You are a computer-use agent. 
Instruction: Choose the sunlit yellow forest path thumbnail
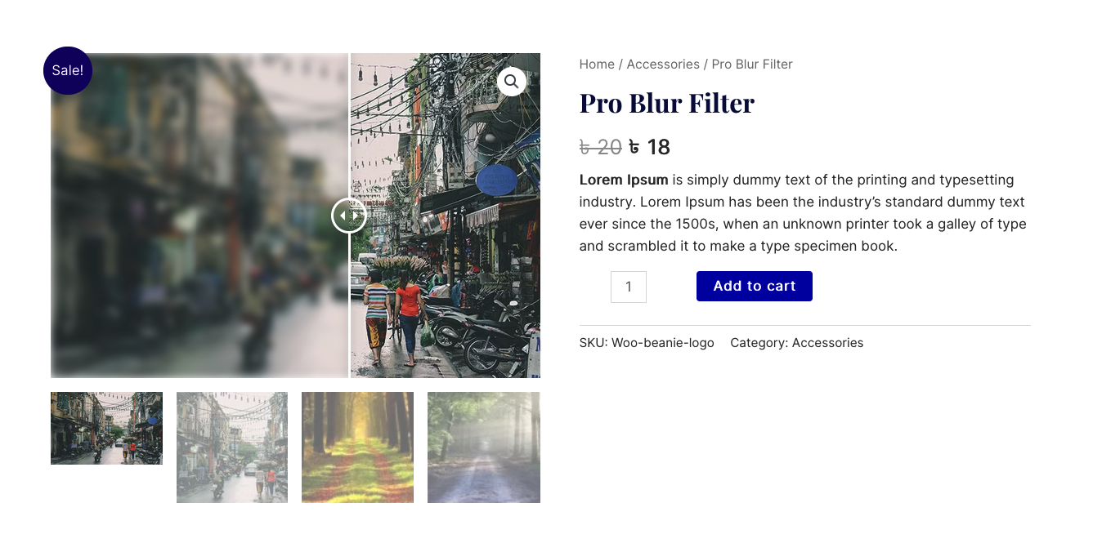coord(357,447)
